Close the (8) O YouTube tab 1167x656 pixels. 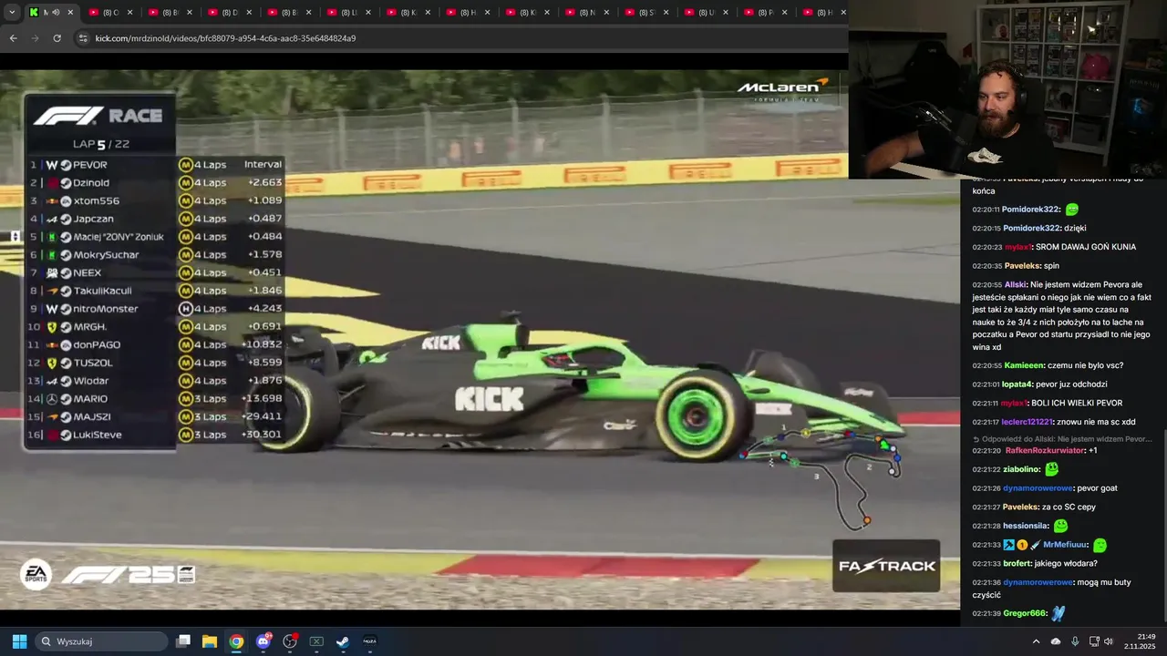pos(129,12)
